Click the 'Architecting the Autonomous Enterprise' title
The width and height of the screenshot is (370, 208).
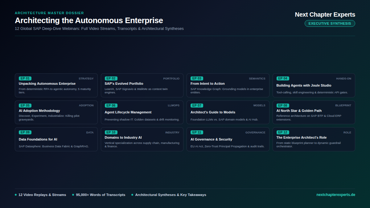[89, 21]
